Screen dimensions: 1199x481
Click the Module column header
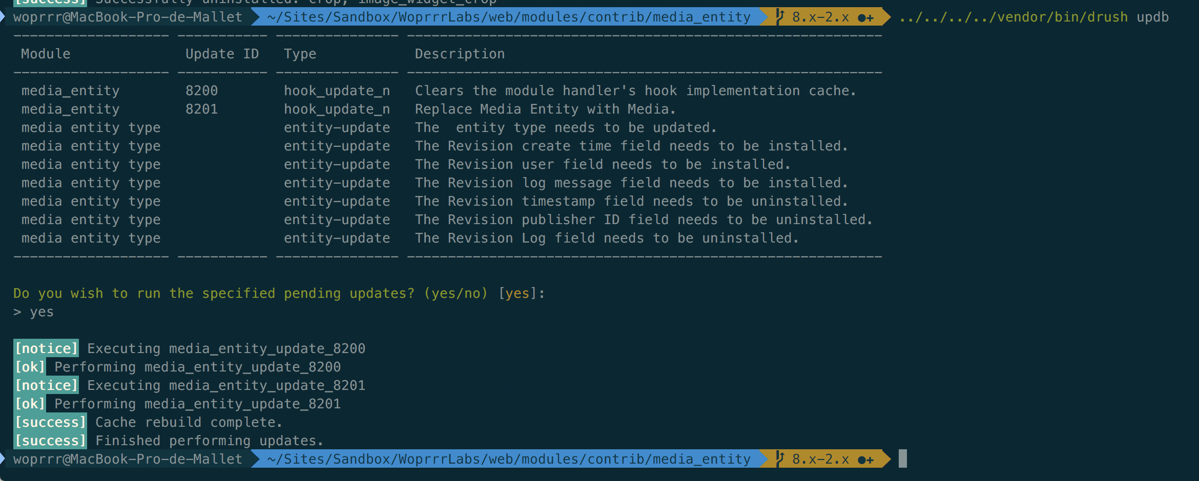(46, 54)
